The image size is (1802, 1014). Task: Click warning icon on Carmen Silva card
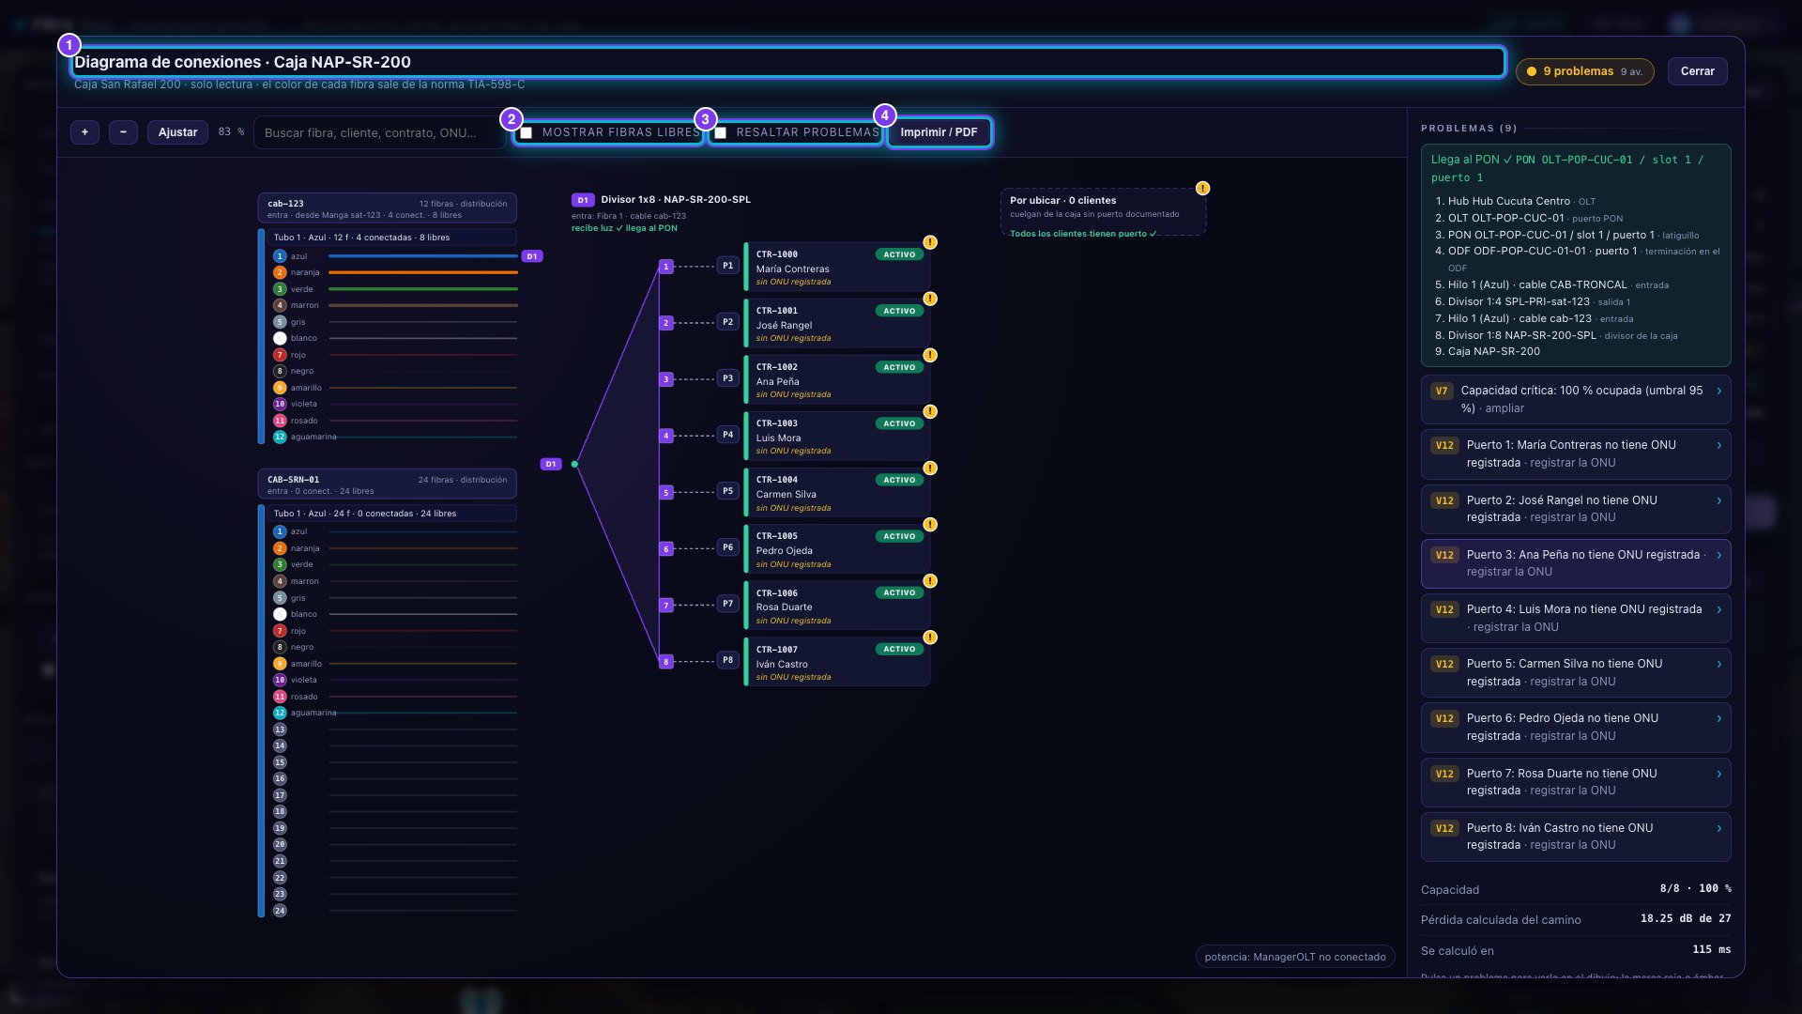(x=930, y=468)
